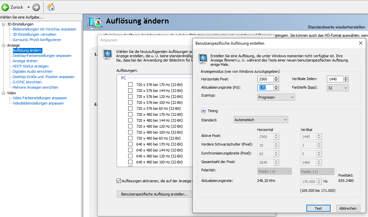Click Benutzerspezifische Auflösung erstellen button
This screenshot has width=368, height=217.
pyautogui.click(x=155, y=194)
